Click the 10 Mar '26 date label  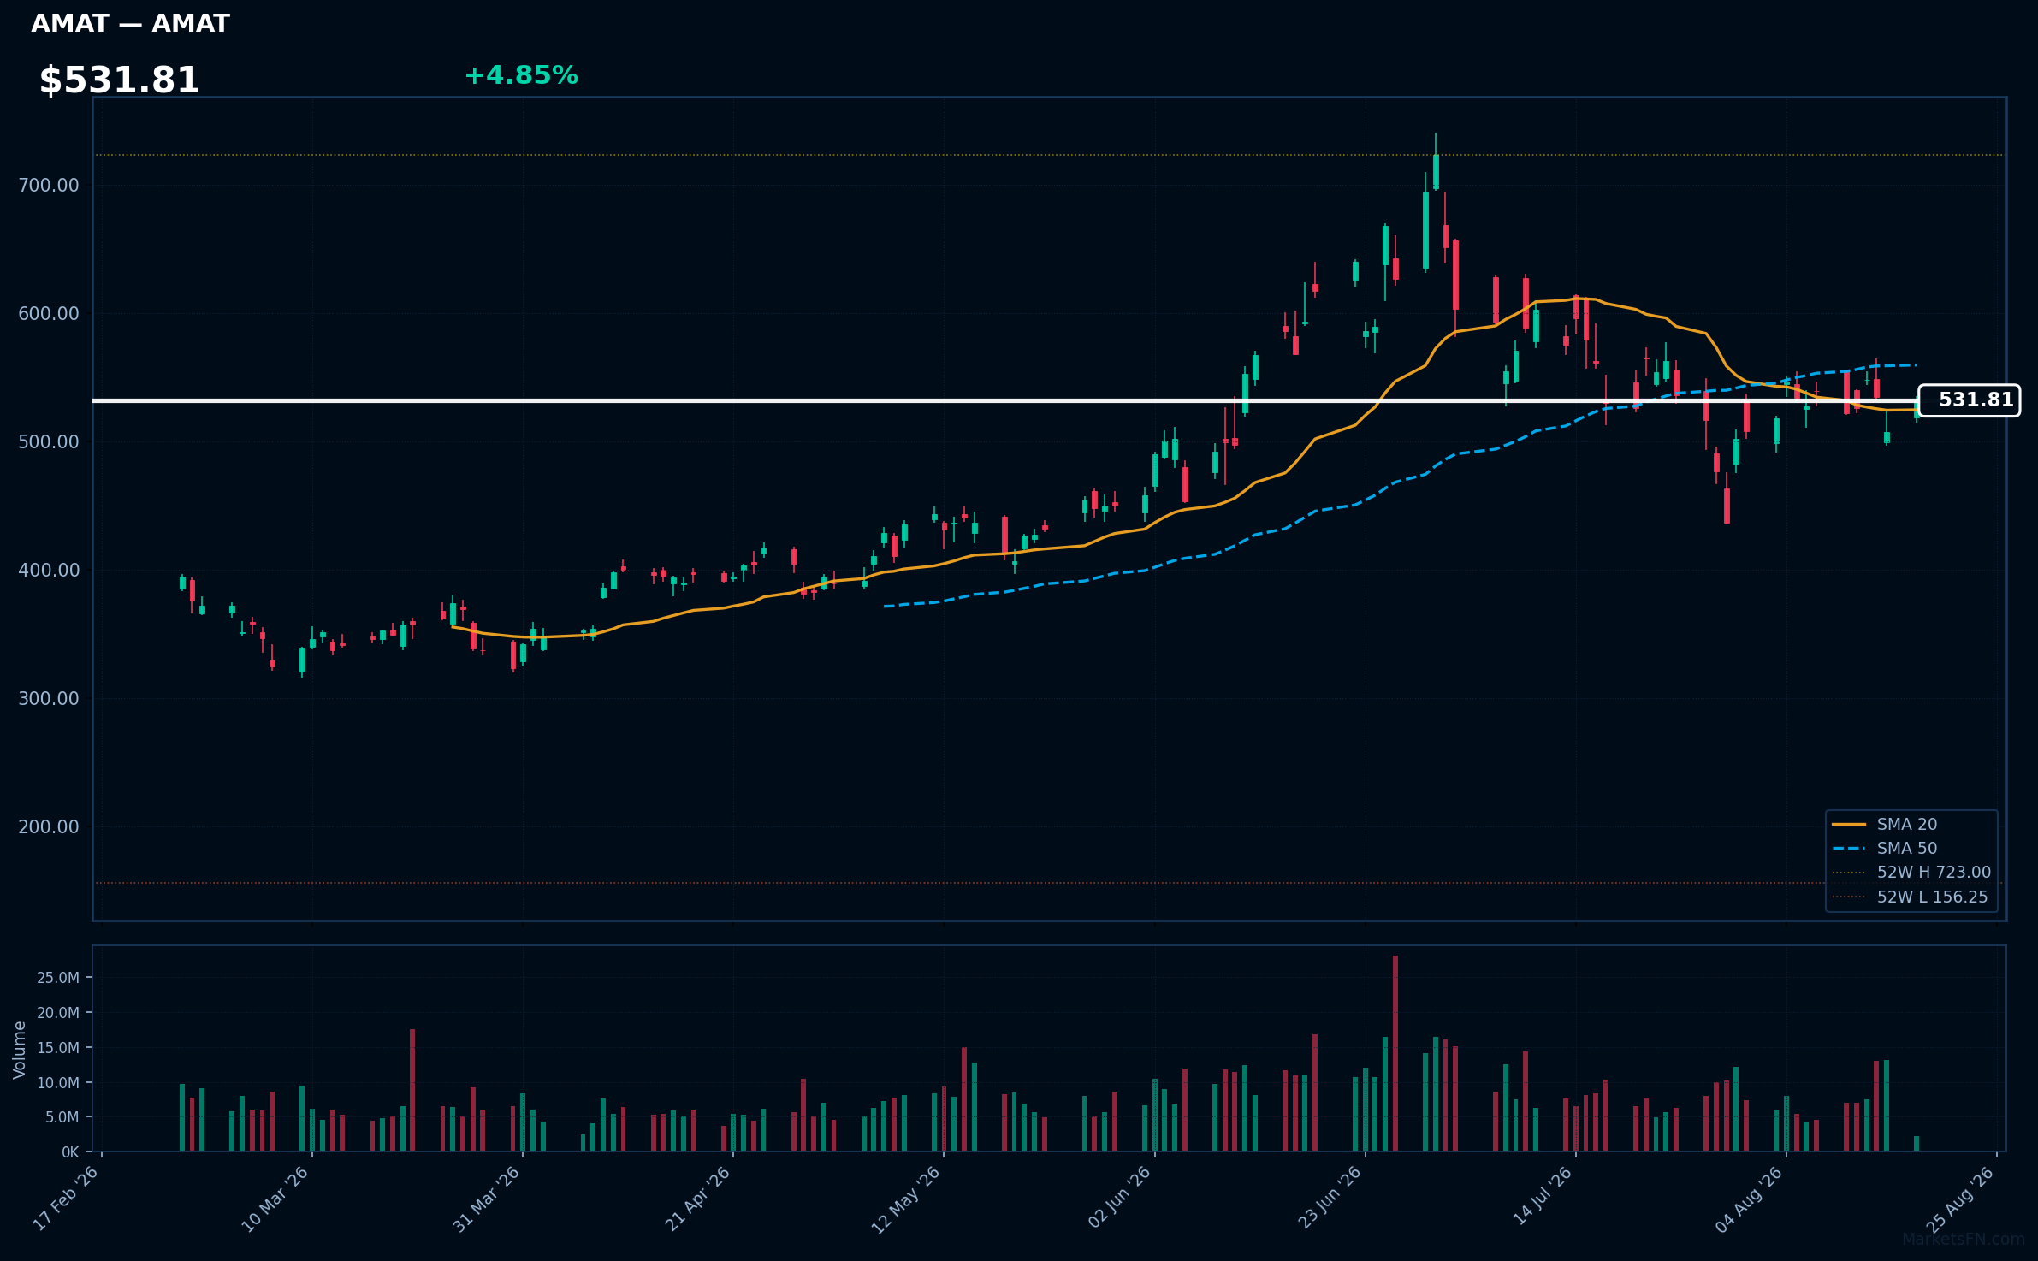coord(275,1198)
